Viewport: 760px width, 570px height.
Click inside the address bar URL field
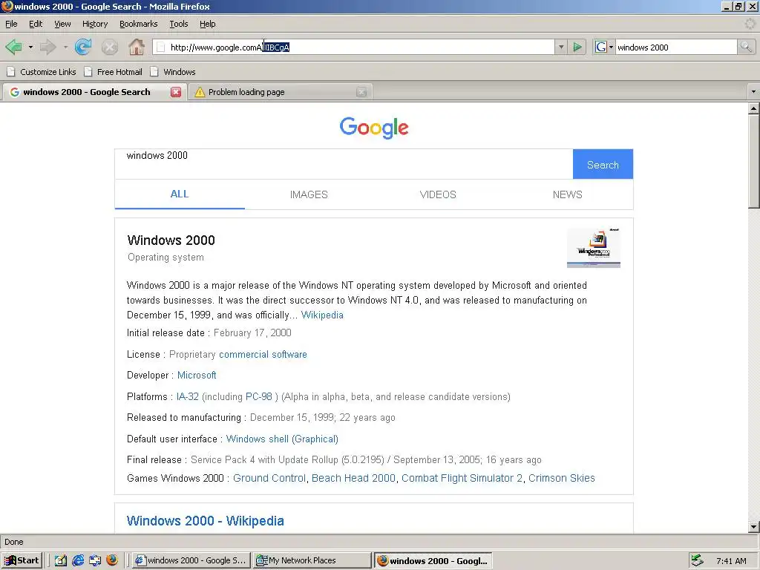click(354, 47)
